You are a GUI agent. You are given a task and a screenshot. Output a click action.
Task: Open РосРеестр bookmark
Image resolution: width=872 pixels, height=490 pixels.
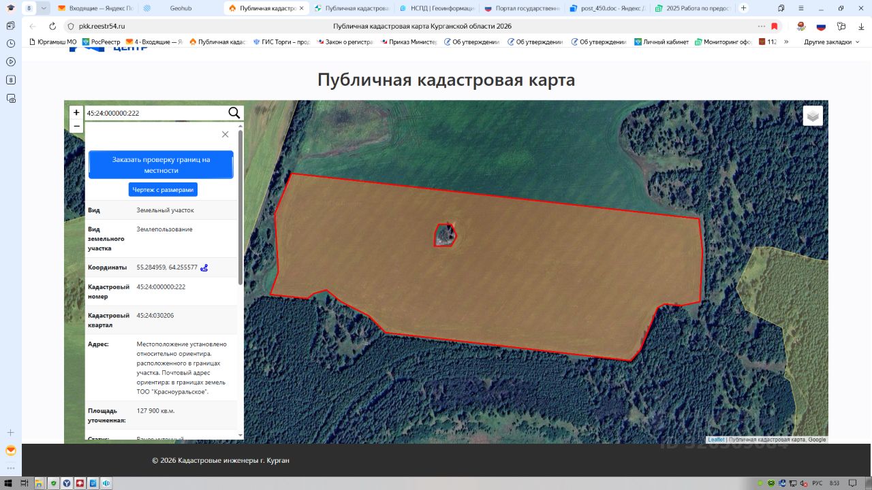(x=101, y=42)
